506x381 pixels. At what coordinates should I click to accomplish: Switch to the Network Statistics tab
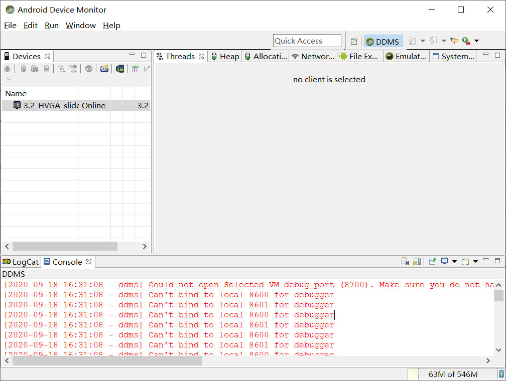pyautogui.click(x=313, y=57)
